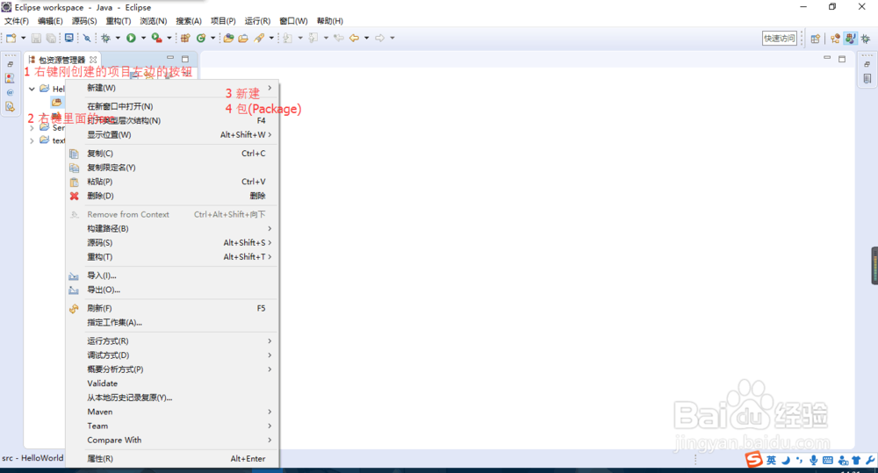Choose 属性(R) in the context menu

coord(172,458)
